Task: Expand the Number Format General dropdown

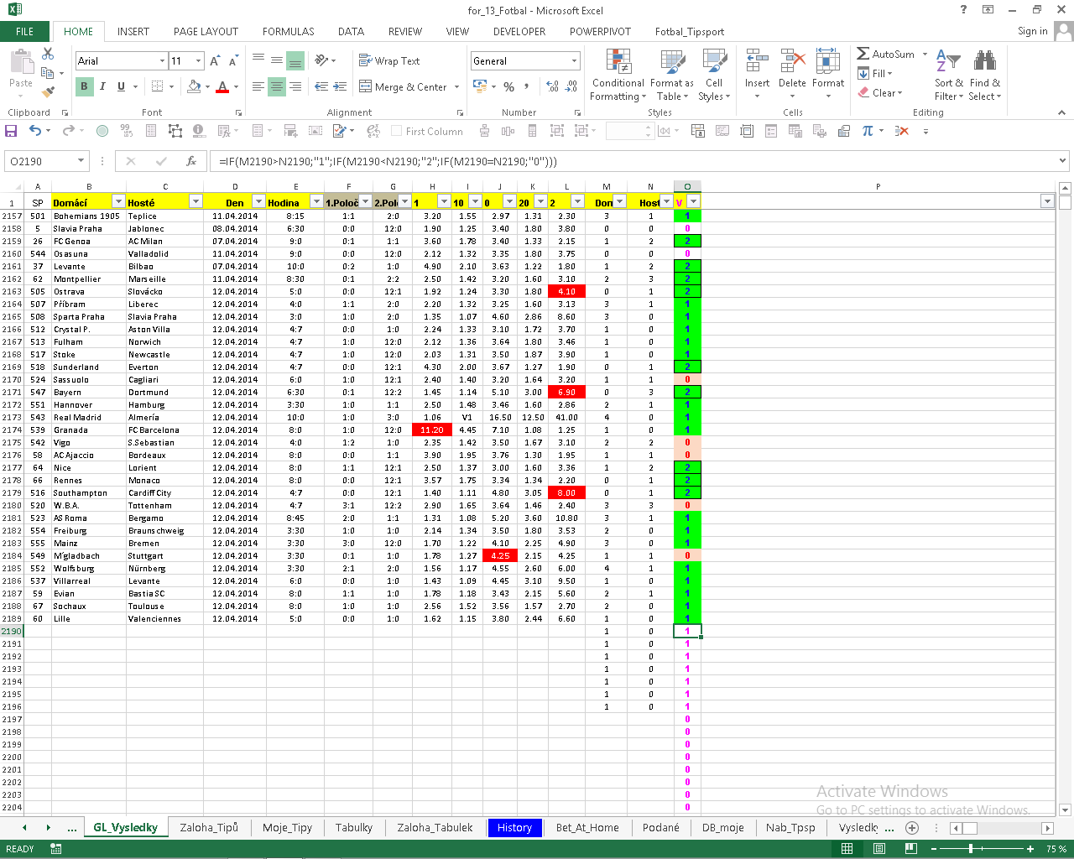Action: click(x=575, y=61)
